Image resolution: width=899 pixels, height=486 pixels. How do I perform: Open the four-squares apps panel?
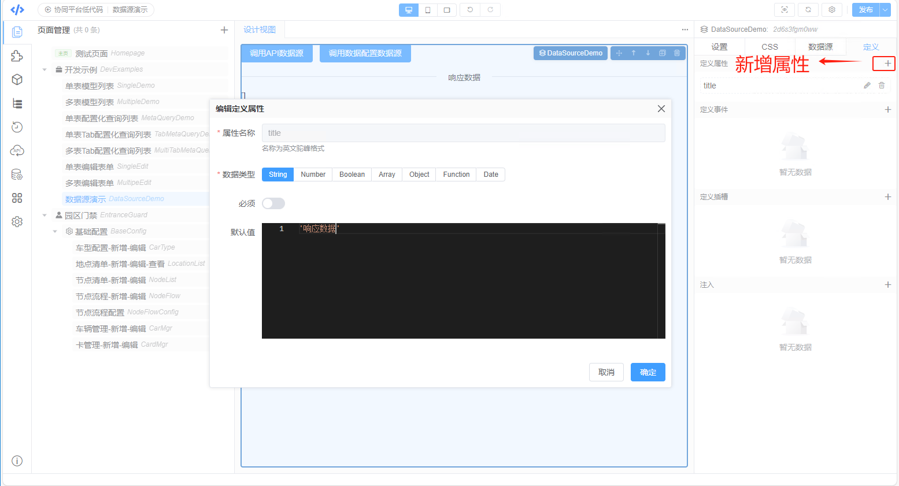pos(17,198)
